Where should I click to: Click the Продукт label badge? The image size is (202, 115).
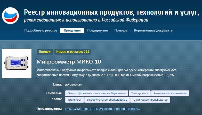45,52
